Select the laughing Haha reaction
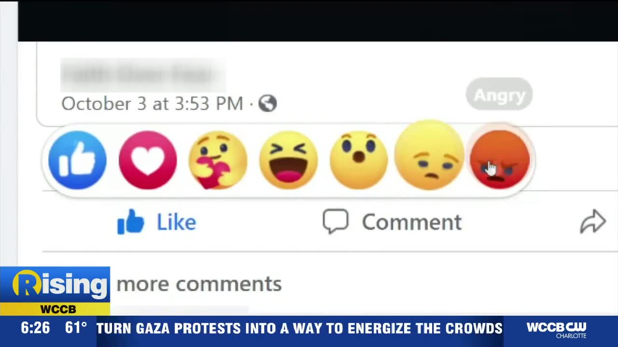 point(288,160)
